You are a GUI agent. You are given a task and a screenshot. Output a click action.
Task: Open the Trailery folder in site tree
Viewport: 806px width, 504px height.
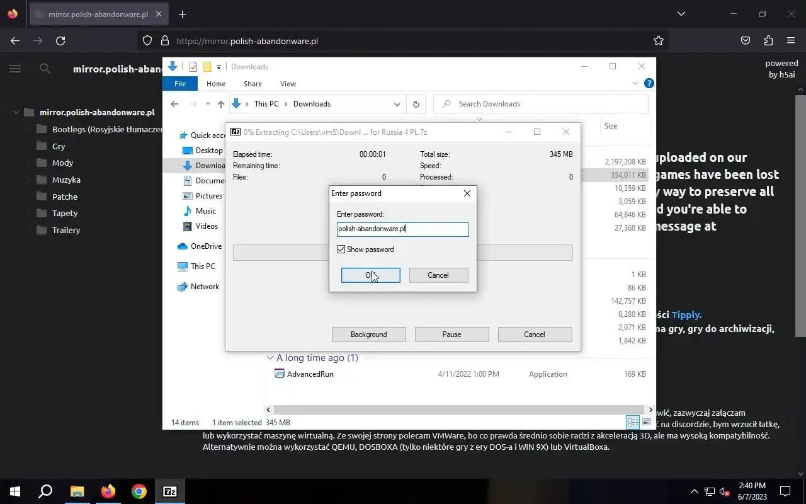tap(66, 230)
